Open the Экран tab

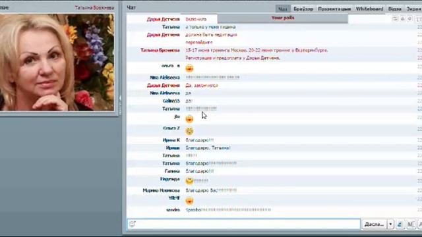pyautogui.click(x=413, y=9)
